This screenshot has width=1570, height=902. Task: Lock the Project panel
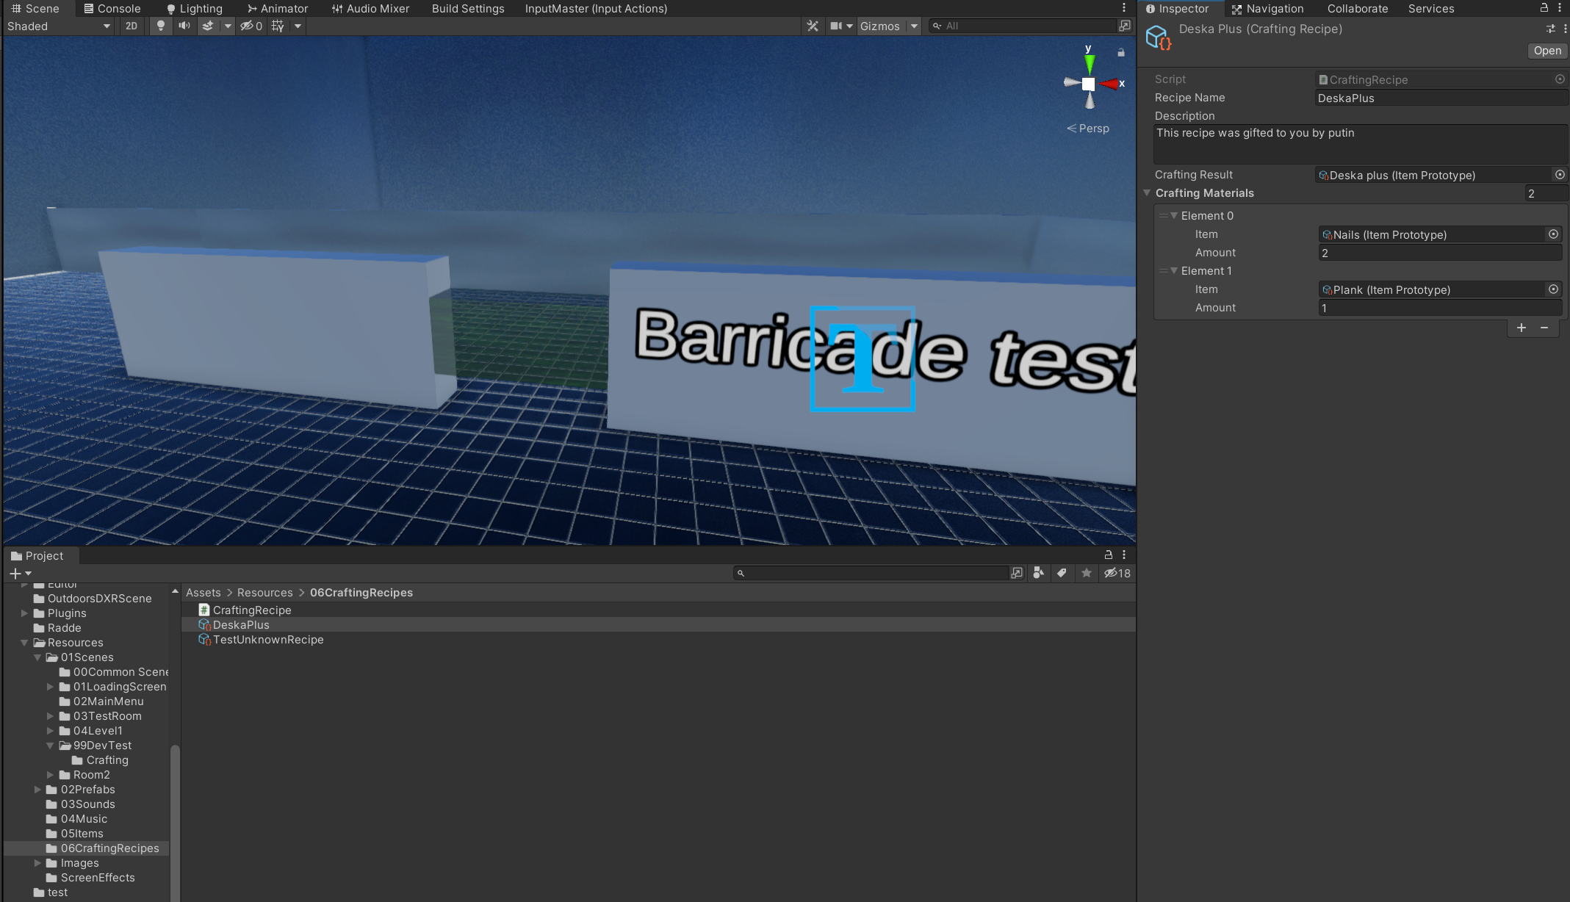pyautogui.click(x=1109, y=555)
